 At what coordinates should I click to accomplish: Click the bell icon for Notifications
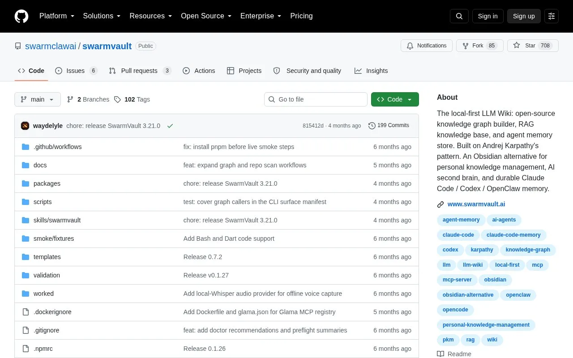[410, 46]
